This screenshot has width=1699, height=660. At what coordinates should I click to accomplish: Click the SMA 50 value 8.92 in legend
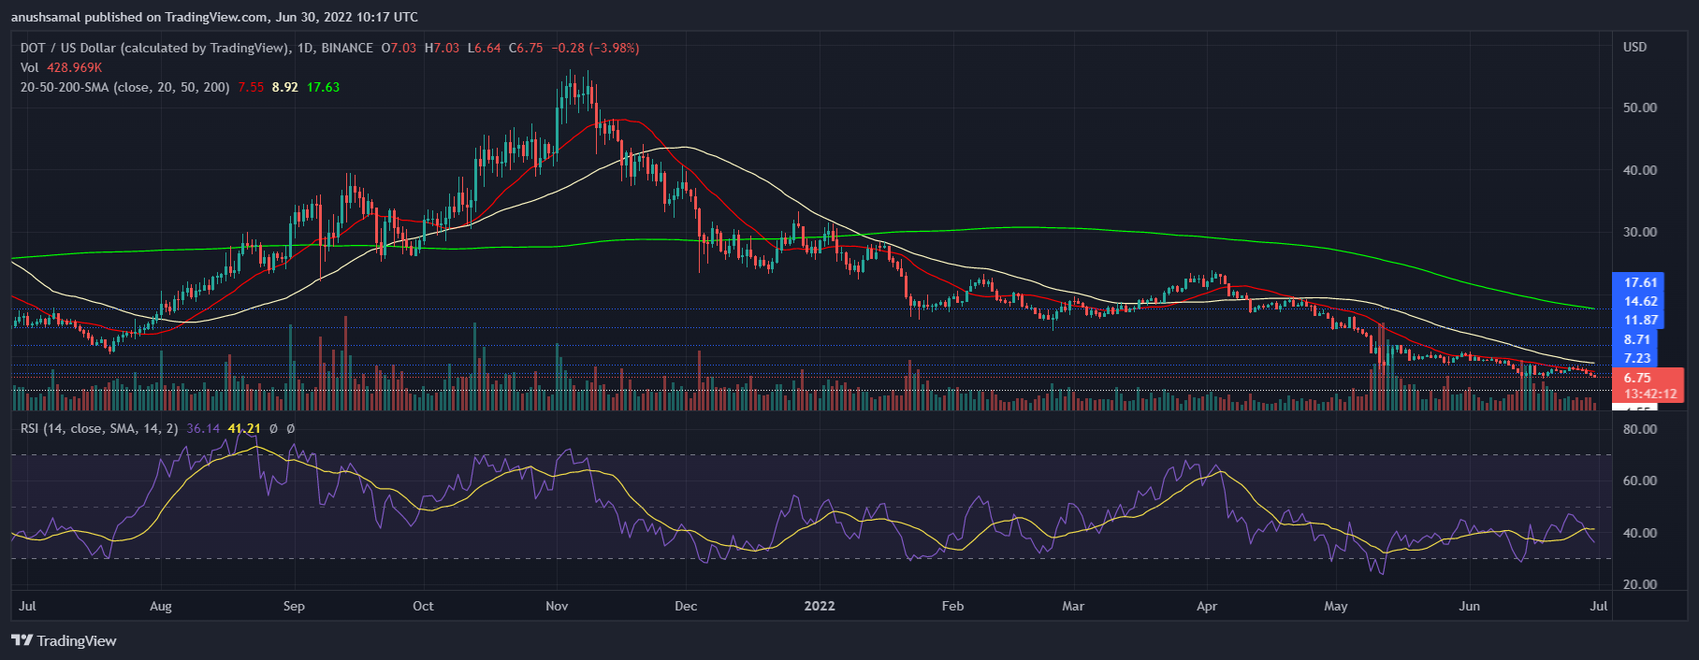pyautogui.click(x=285, y=87)
